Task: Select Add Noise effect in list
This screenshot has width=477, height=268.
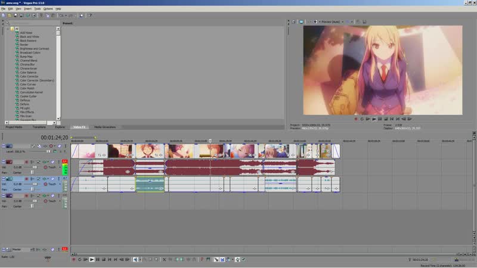Action: point(26,33)
